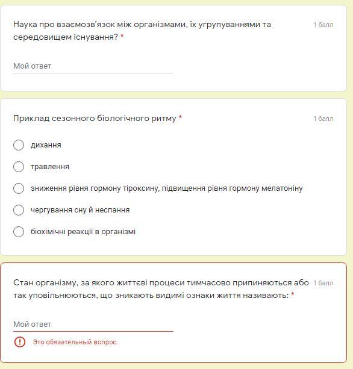Screen dimensions: 353x369
Task: Click the label text about тіроксину and мелатоніну
Action: coord(167,188)
